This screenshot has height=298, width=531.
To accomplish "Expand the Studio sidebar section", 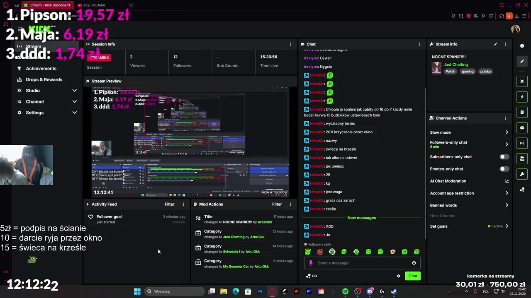I will [x=75, y=91].
